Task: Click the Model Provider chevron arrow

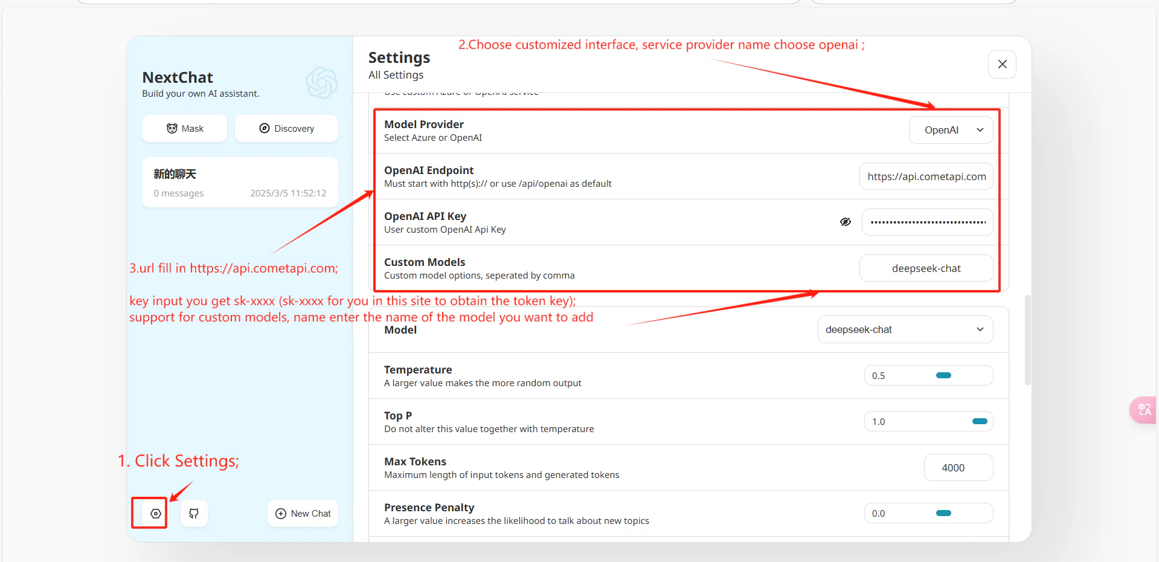Action: 980,130
